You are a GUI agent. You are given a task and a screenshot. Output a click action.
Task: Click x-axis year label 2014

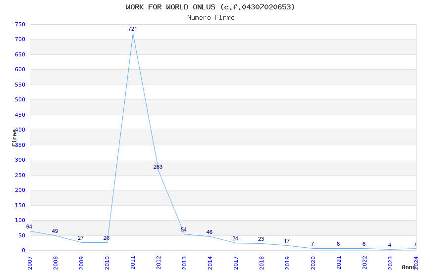(210, 263)
